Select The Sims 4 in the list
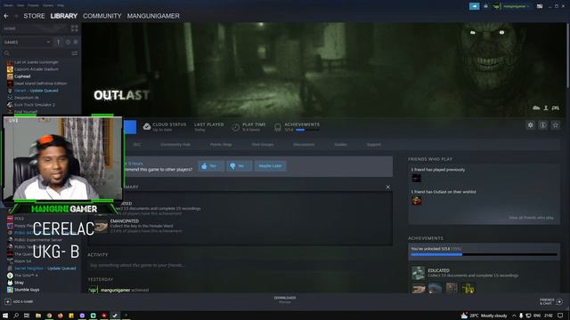This screenshot has height=320, width=570. [x=26, y=276]
